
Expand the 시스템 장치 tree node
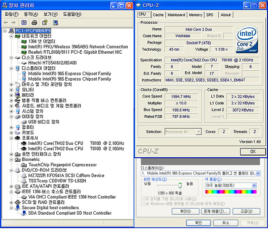11,111
